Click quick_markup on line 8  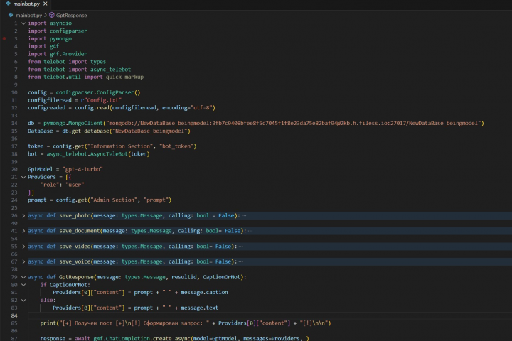click(x=124, y=77)
